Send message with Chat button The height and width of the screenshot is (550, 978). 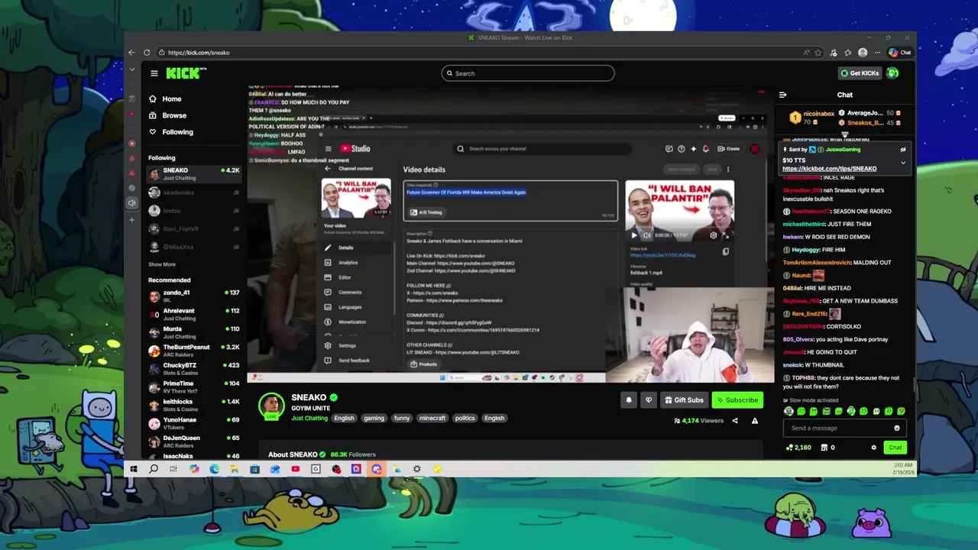(x=895, y=448)
